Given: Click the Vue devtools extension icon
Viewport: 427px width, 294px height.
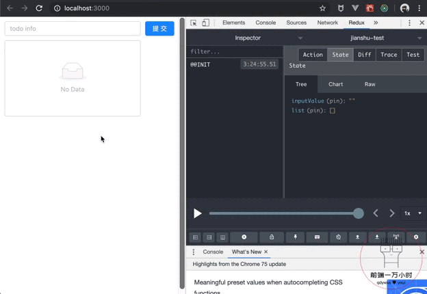Looking at the screenshot, I should (355, 8).
